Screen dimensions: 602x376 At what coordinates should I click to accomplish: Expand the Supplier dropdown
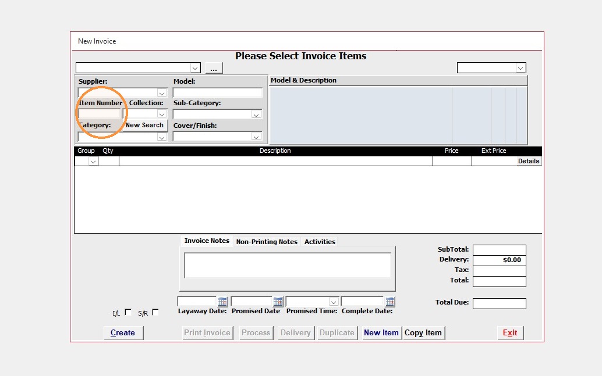coord(162,93)
